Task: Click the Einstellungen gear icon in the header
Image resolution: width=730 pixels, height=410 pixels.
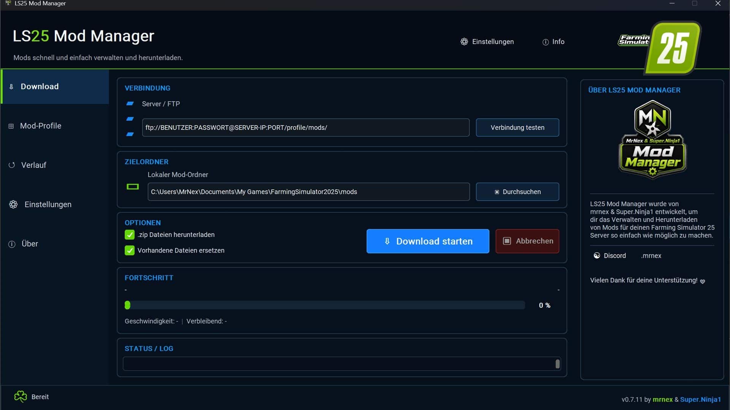Action: 464,42
